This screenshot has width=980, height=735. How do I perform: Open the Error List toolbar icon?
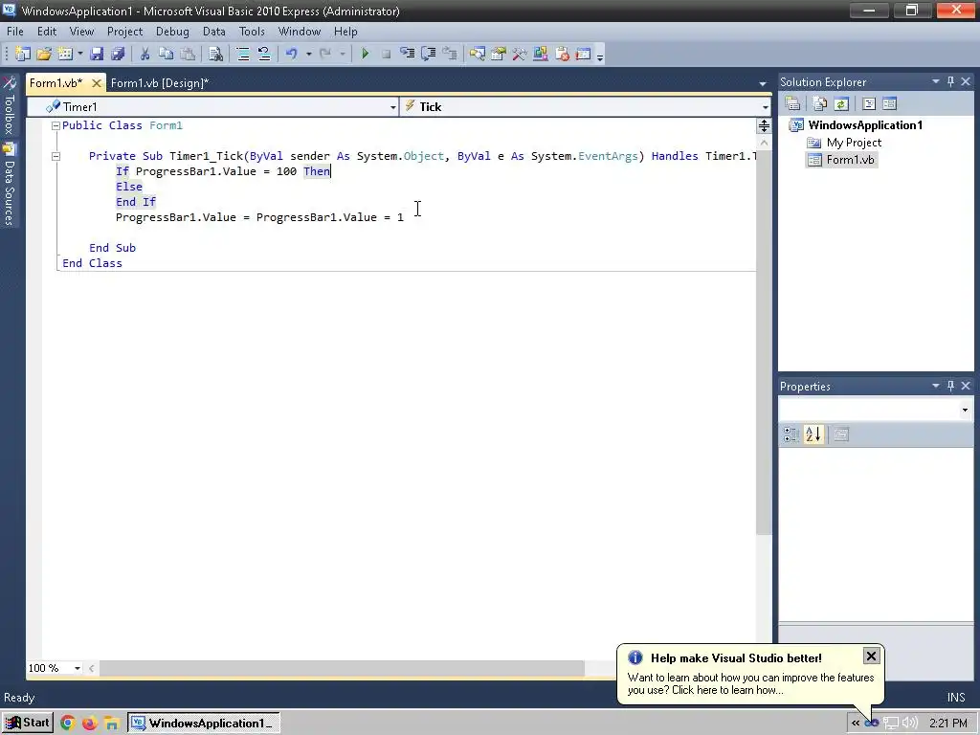pos(562,55)
